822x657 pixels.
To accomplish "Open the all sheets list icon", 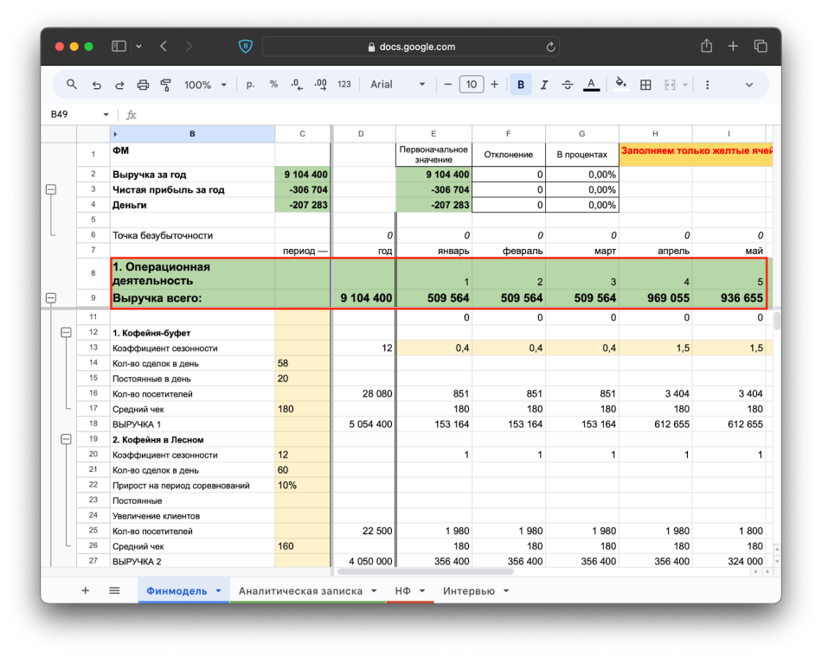I will tap(114, 590).
